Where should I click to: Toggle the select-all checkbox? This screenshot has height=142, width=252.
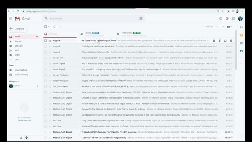click(46, 26)
